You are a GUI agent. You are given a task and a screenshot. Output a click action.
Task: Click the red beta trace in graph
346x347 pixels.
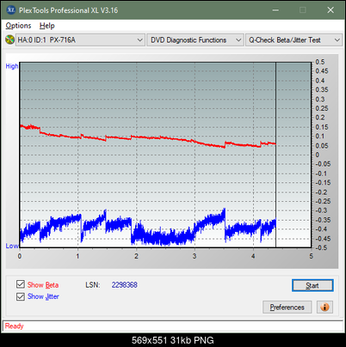click(x=149, y=138)
